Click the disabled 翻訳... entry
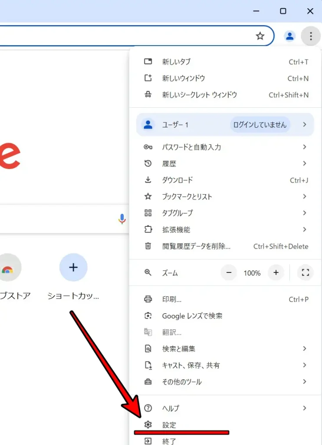This screenshot has height=445, width=322. click(x=225, y=332)
